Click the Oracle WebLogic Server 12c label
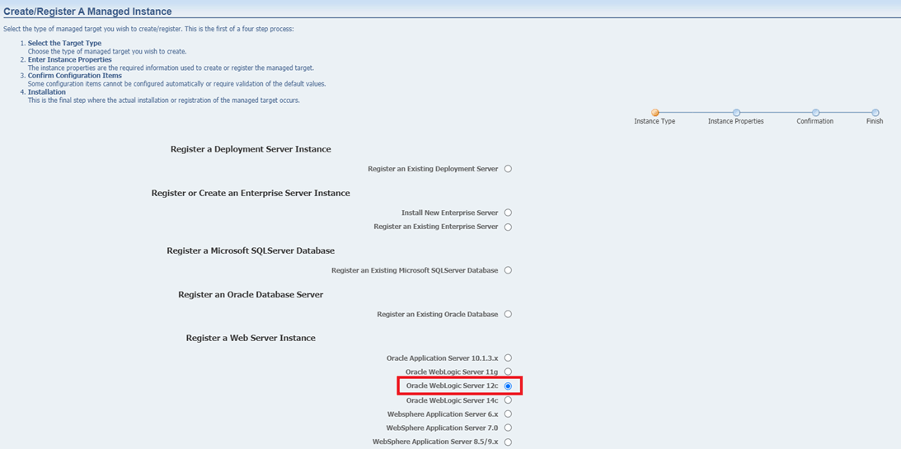The width and height of the screenshot is (901, 449). (x=452, y=386)
